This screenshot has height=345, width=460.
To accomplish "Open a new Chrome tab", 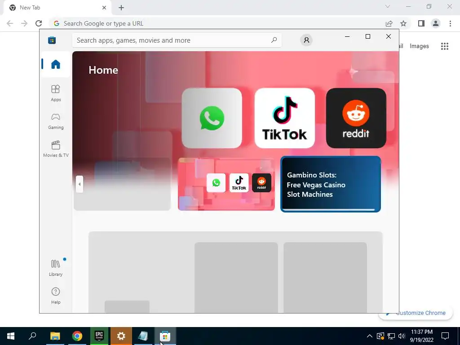I will coord(121,8).
